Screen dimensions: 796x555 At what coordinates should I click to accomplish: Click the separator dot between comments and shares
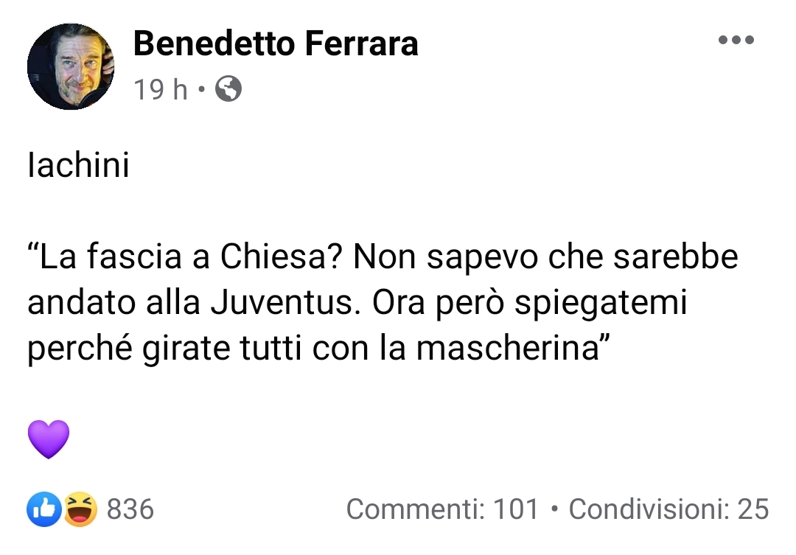[x=554, y=509]
